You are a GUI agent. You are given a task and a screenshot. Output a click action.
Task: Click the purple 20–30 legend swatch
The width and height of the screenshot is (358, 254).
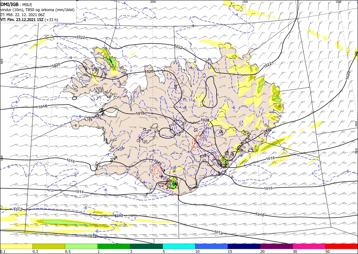coord(276,246)
